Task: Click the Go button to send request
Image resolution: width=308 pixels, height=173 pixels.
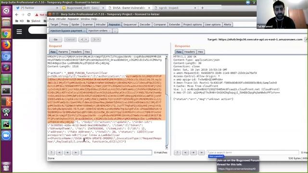Action: click(x=56, y=39)
